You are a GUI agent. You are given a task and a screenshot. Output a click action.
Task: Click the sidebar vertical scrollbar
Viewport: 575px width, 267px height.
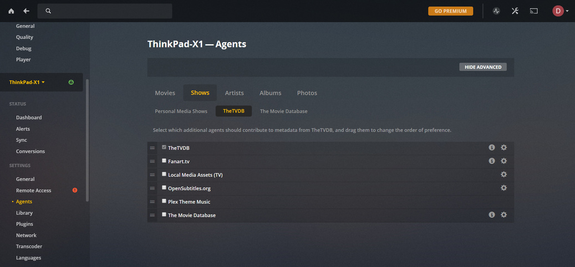87,140
